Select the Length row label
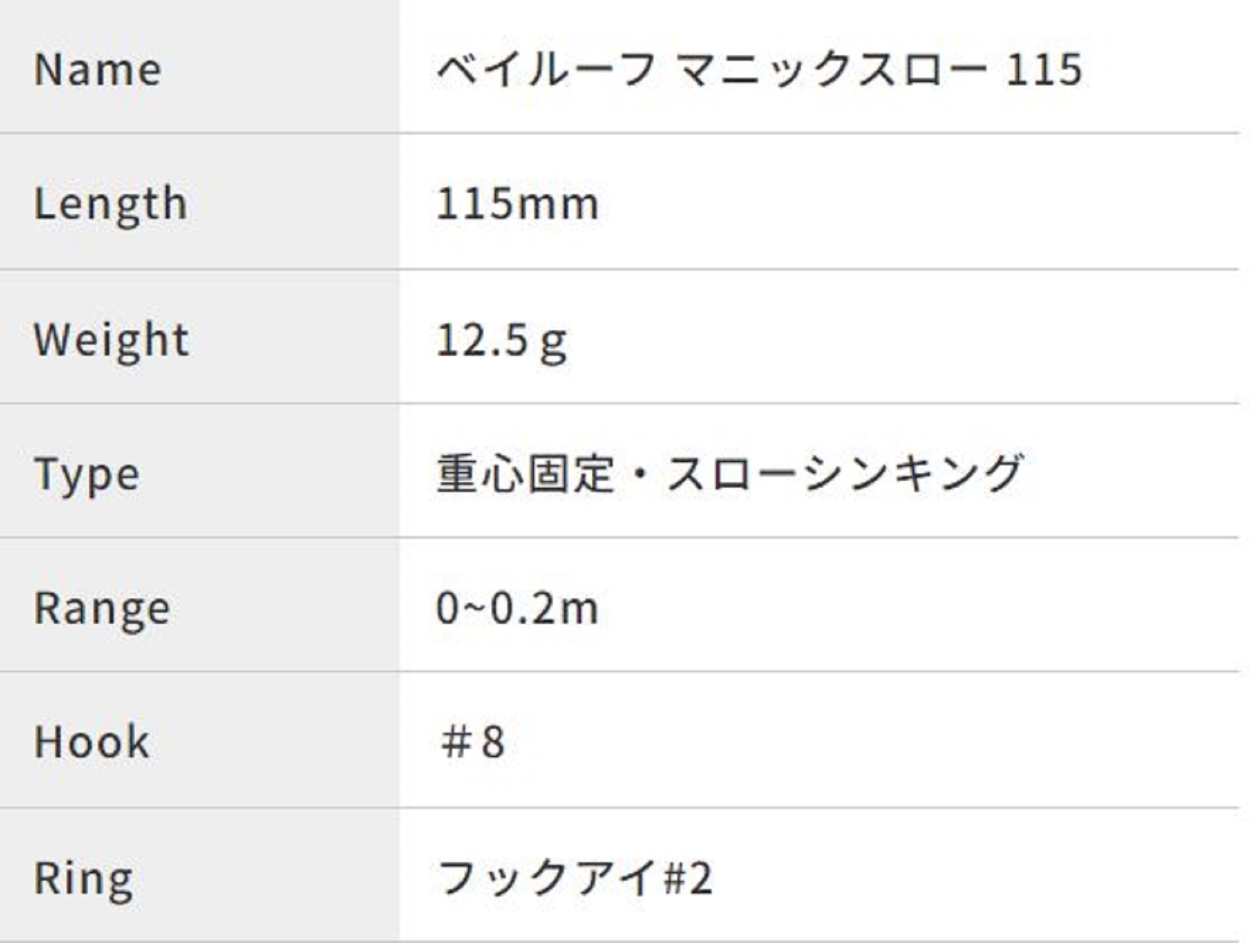Viewport: 1250px width, 943px height. tap(111, 204)
